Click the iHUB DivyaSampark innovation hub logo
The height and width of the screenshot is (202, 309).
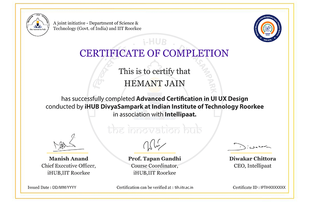click(38, 25)
